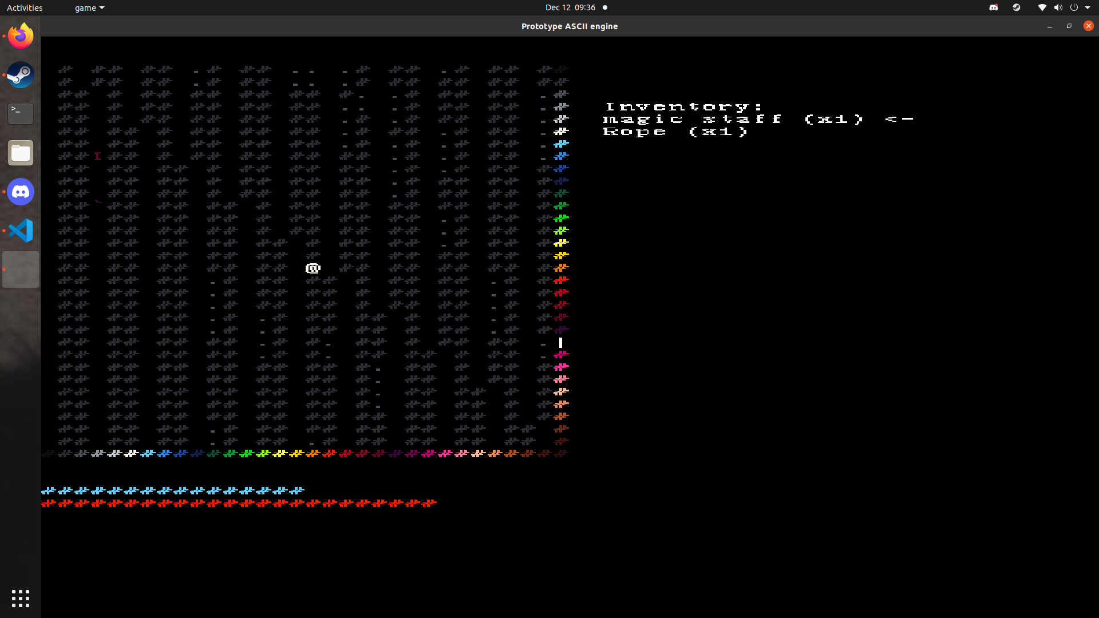Open the Activities overview

click(x=25, y=7)
